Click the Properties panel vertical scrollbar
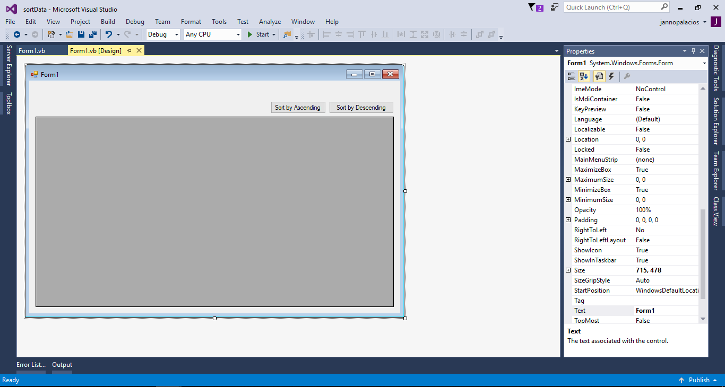725x387 pixels. [x=703, y=254]
